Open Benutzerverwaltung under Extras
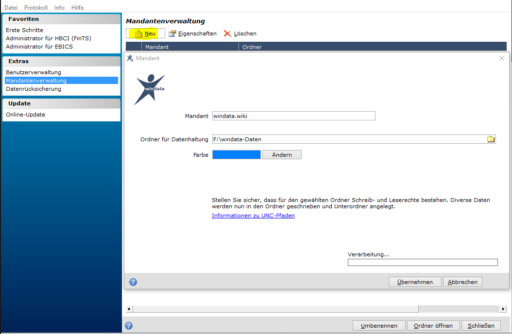Viewport: 512px width, 334px height. click(34, 72)
